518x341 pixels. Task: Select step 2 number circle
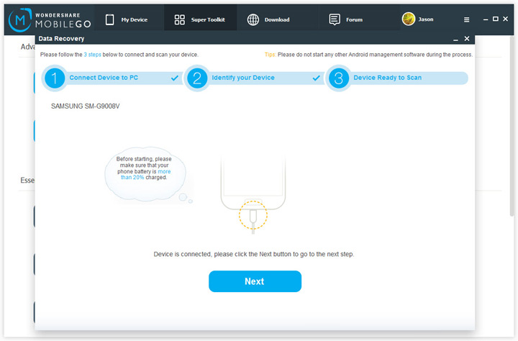click(197, 78)
